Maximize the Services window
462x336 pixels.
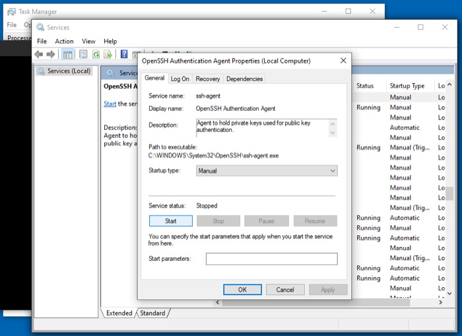click(x=420, y=27)
